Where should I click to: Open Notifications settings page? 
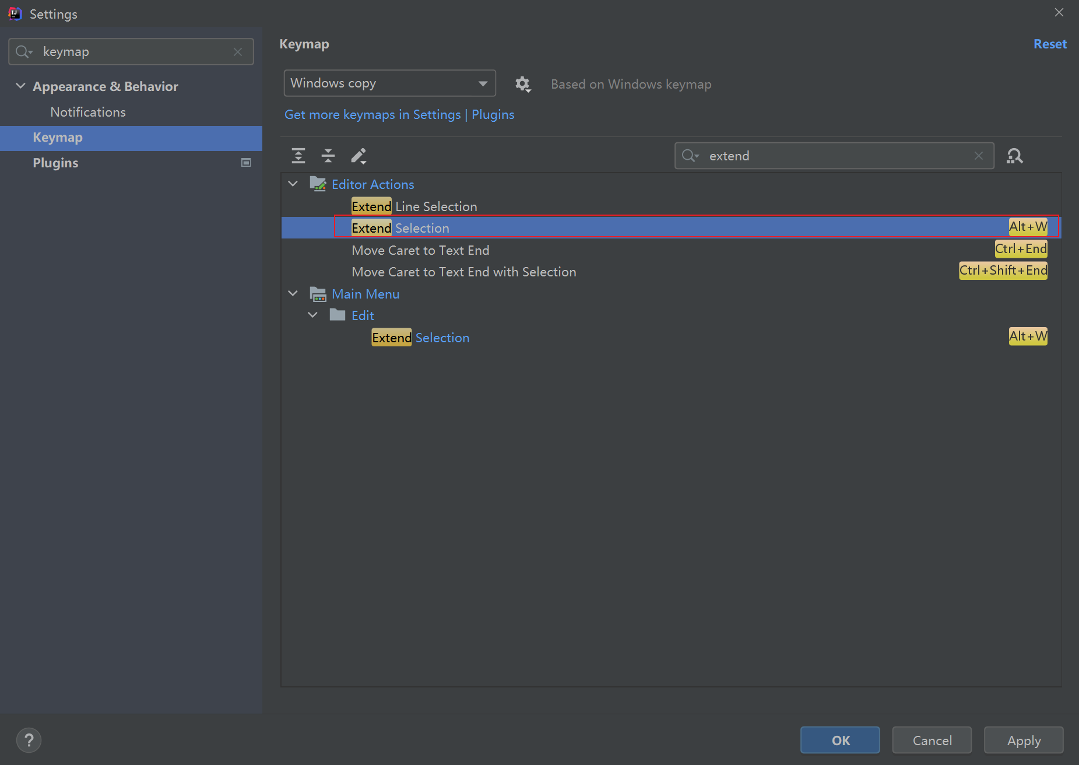pyautogui.click(x=88, y=112)
